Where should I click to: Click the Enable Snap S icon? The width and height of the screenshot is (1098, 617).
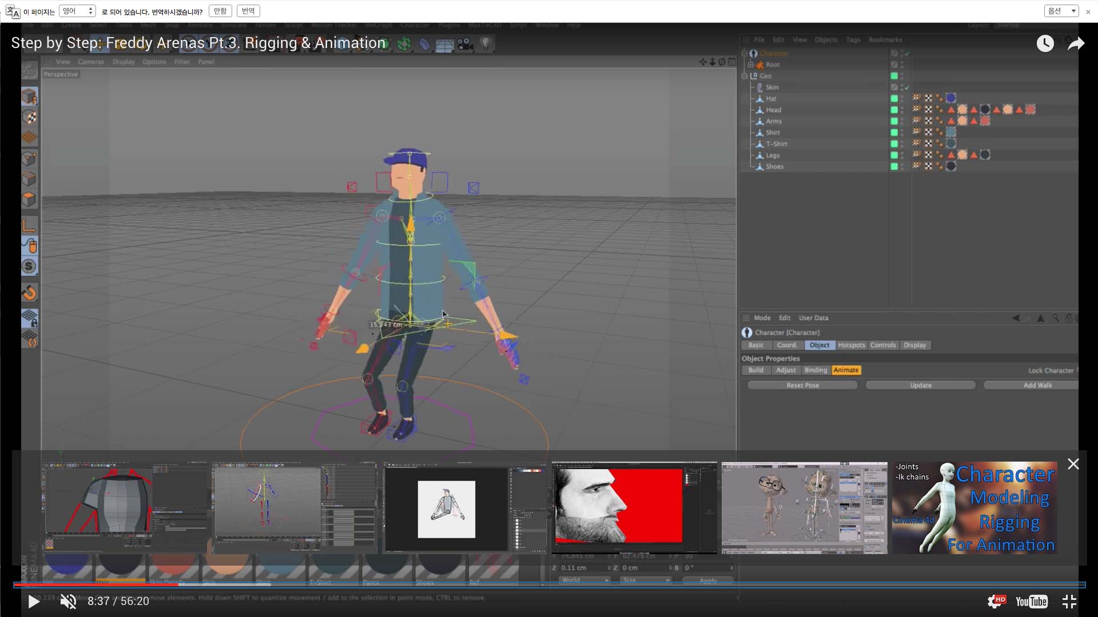click(x=29, y=266)
